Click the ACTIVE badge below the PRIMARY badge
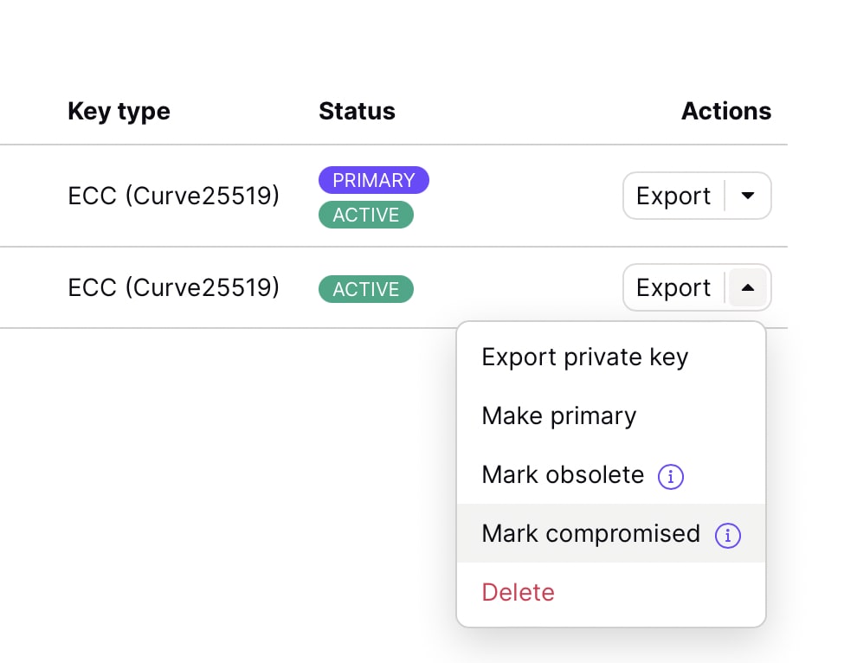This screenshot has height=663, width=857. pos(366,215)
